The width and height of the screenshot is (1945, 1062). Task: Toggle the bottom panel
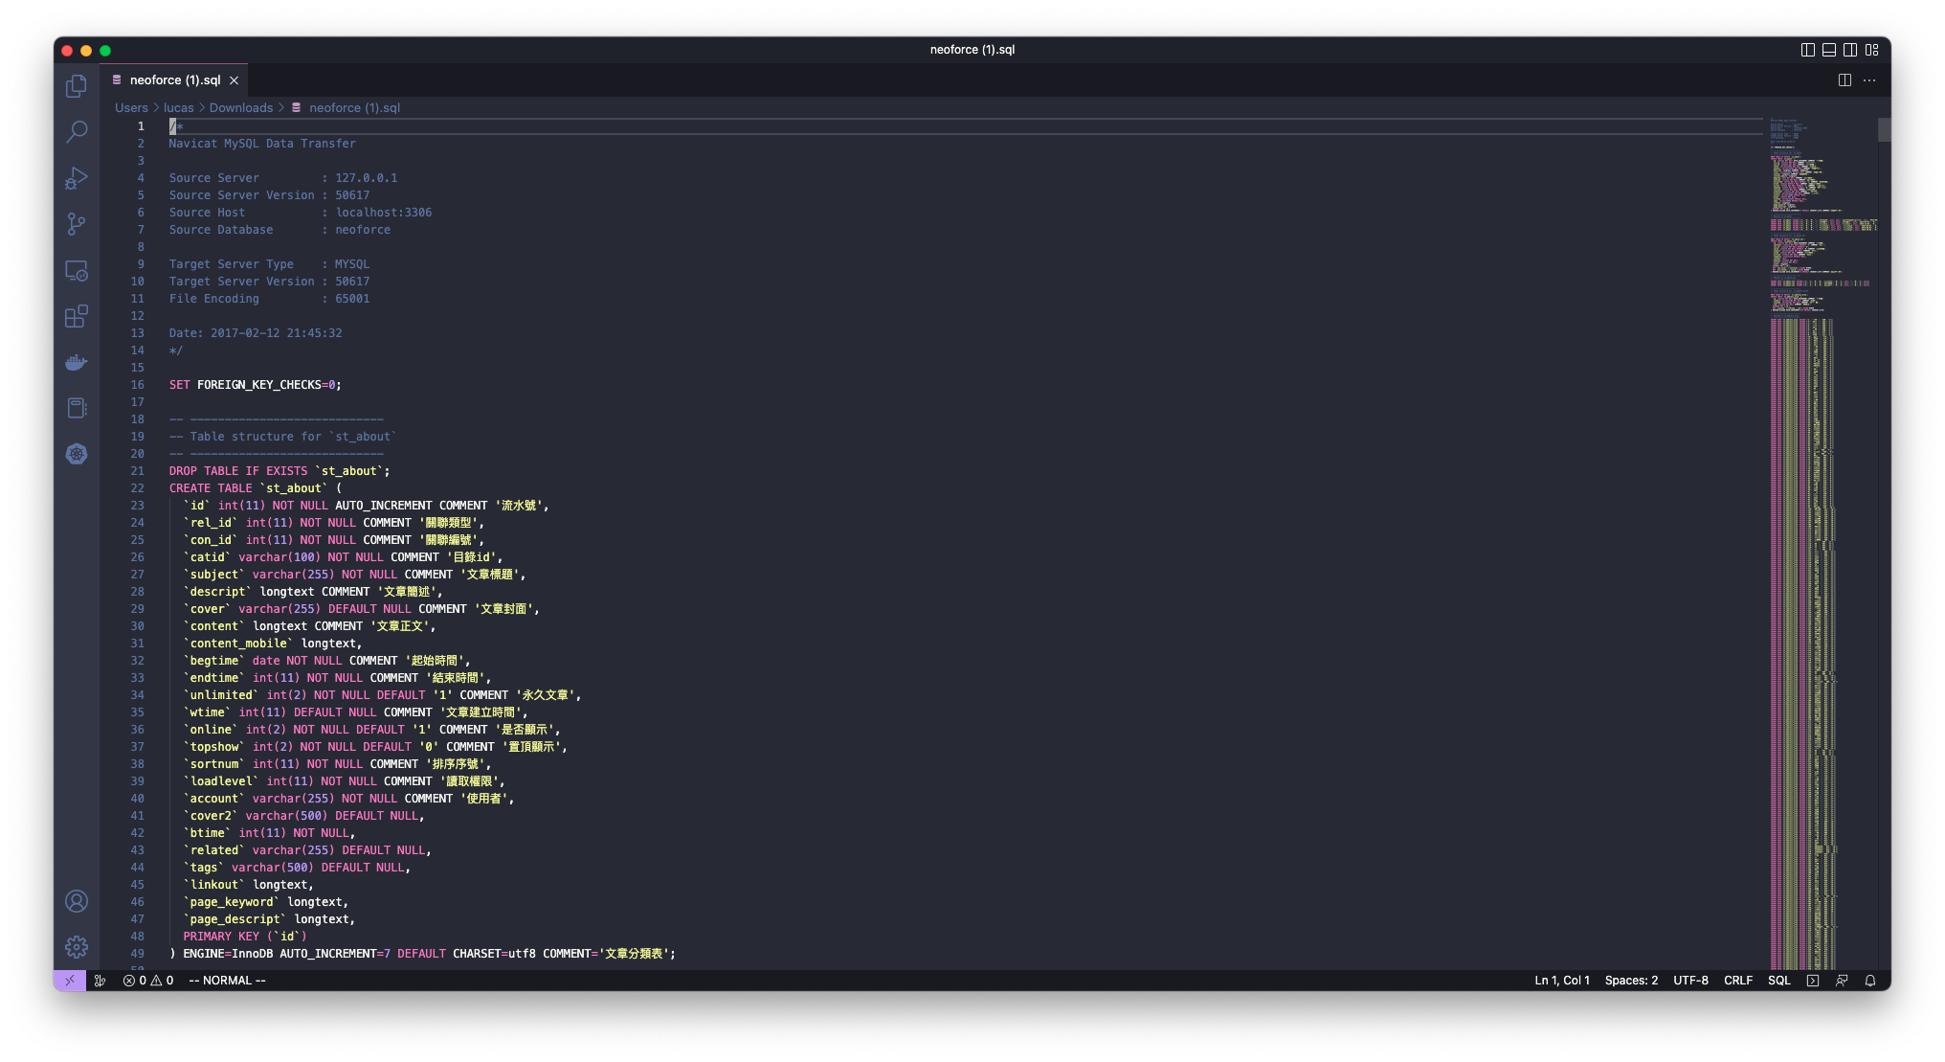(x=1829, y=50)
